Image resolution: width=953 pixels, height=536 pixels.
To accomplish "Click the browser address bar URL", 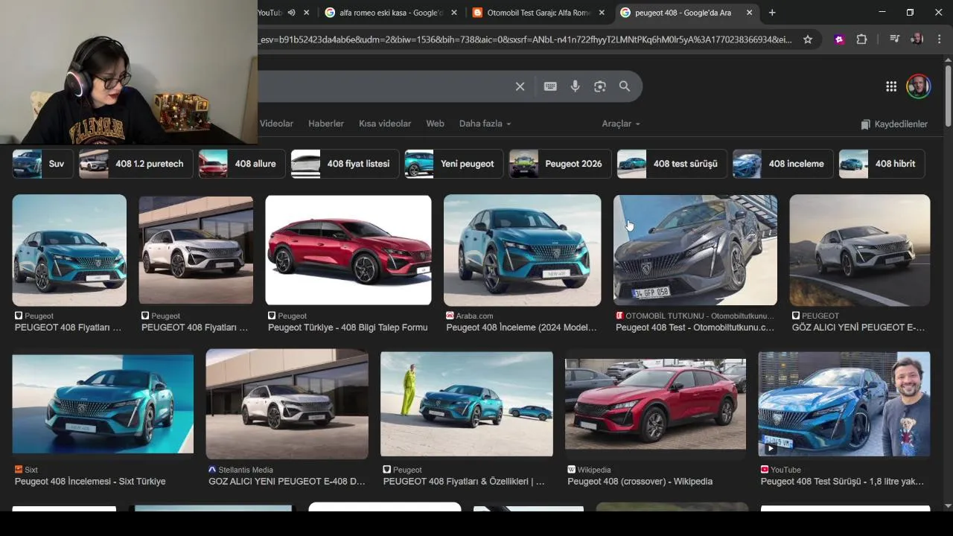I will tap(525, 39).
